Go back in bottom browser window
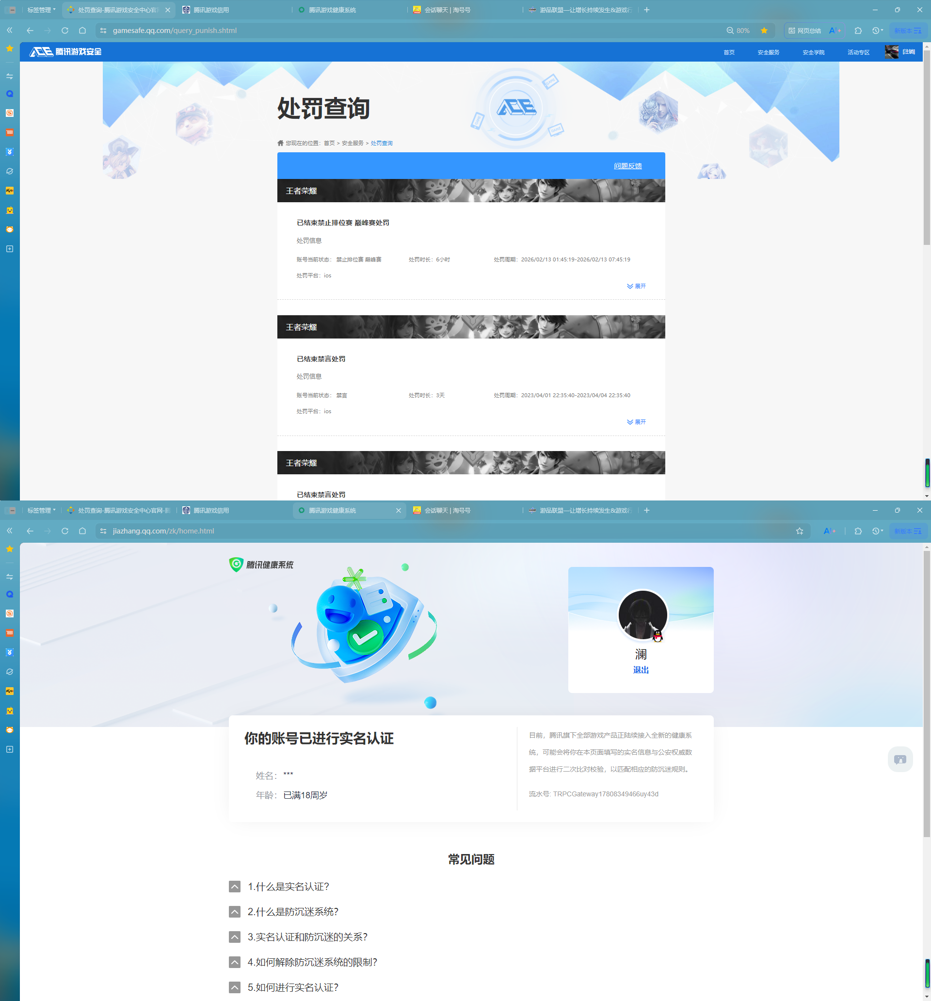931x1001 pixels. coord(30,531)
